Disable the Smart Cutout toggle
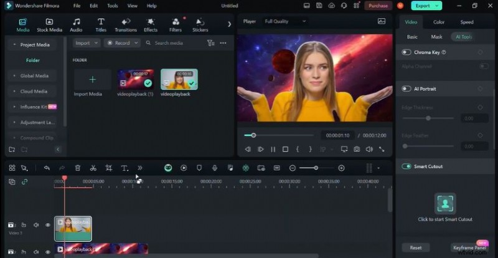The image size is (498, 258). coord(406,166)
